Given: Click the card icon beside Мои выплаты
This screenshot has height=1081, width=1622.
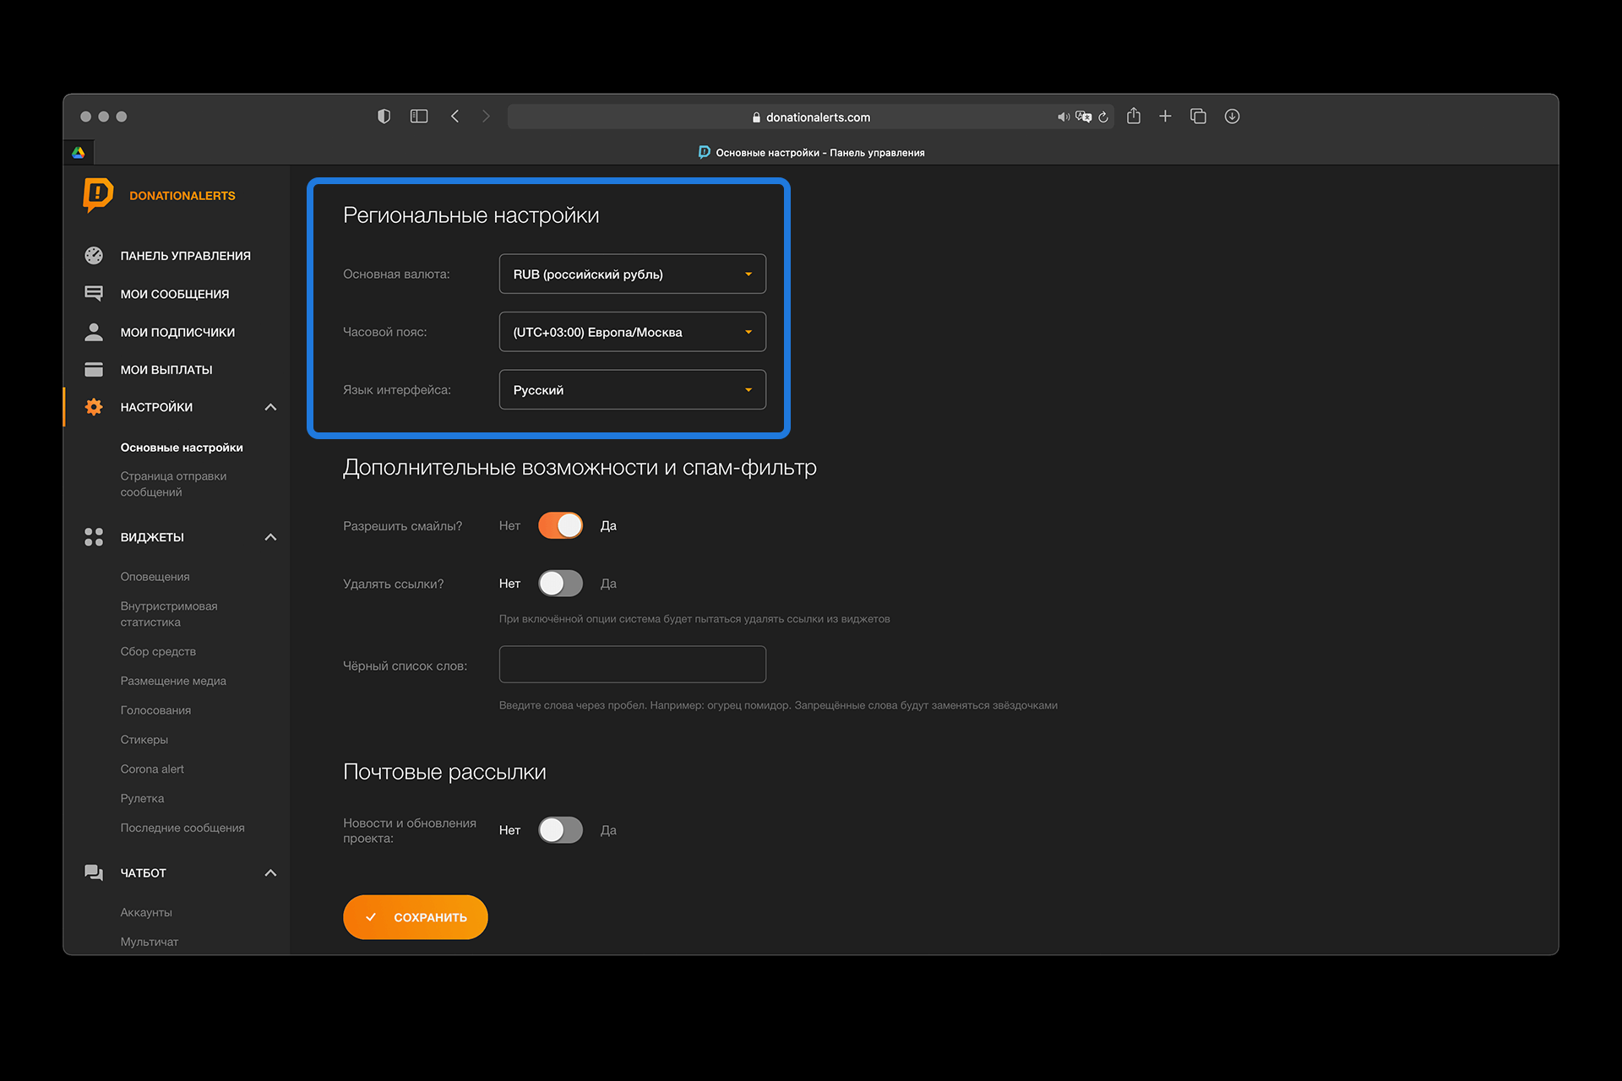Looking at the screenshot, I should 94,369.
